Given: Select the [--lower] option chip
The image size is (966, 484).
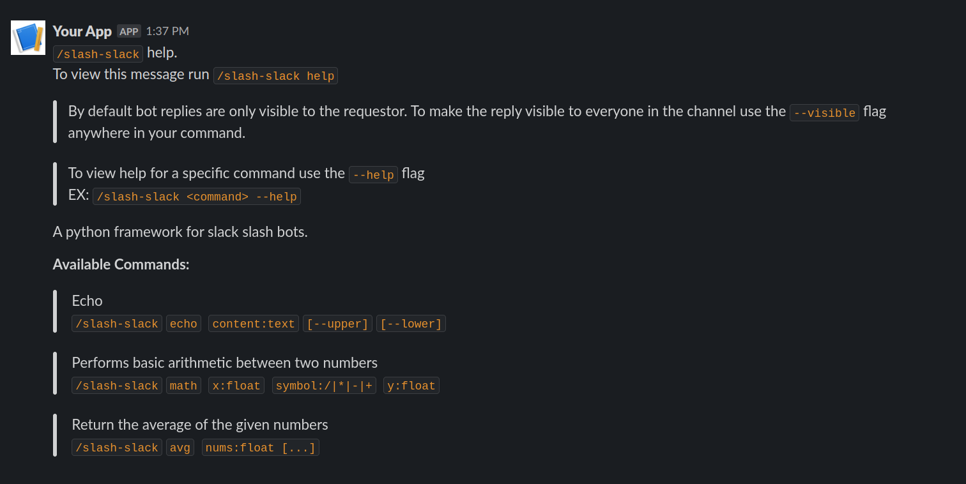Looking at the screenshot, I should pyautogui.click(x=411, y=324).
